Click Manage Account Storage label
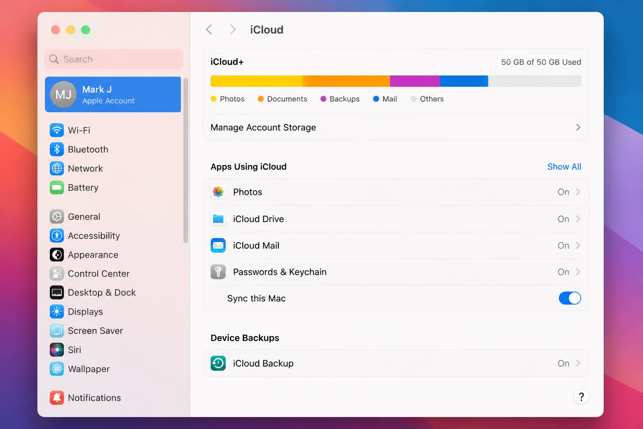Screen dimensions: 643x429 [x=263, y=127]
